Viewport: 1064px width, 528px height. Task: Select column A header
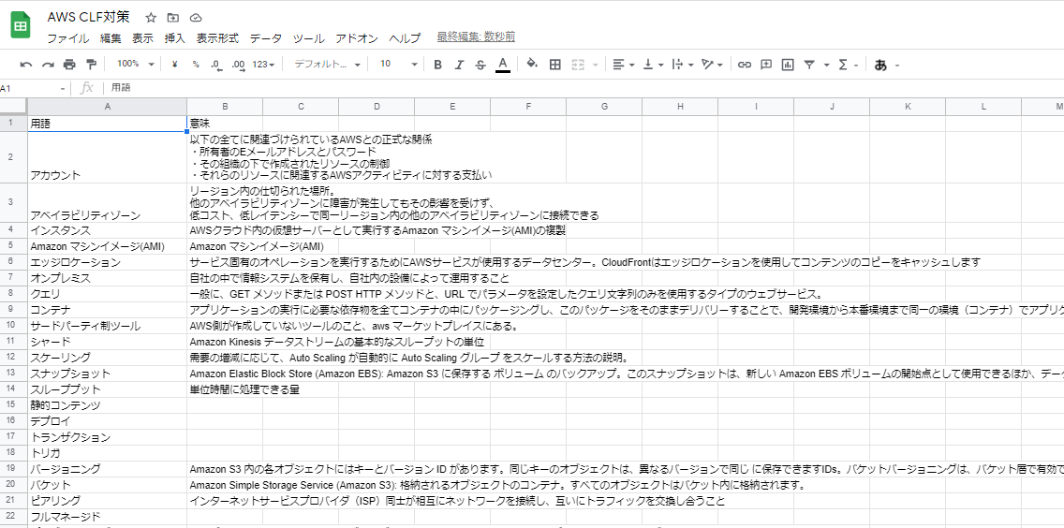[107, 106]
